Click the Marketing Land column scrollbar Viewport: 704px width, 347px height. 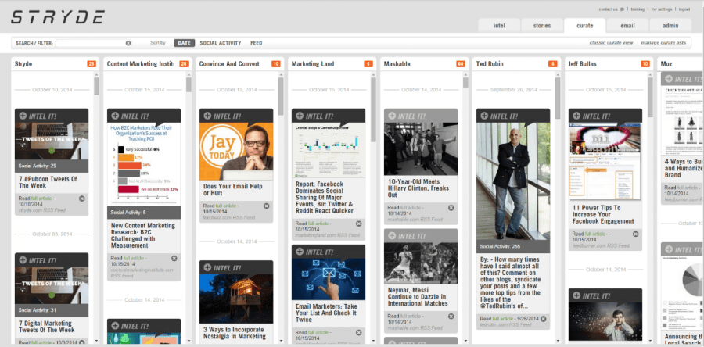pos(374,110)
